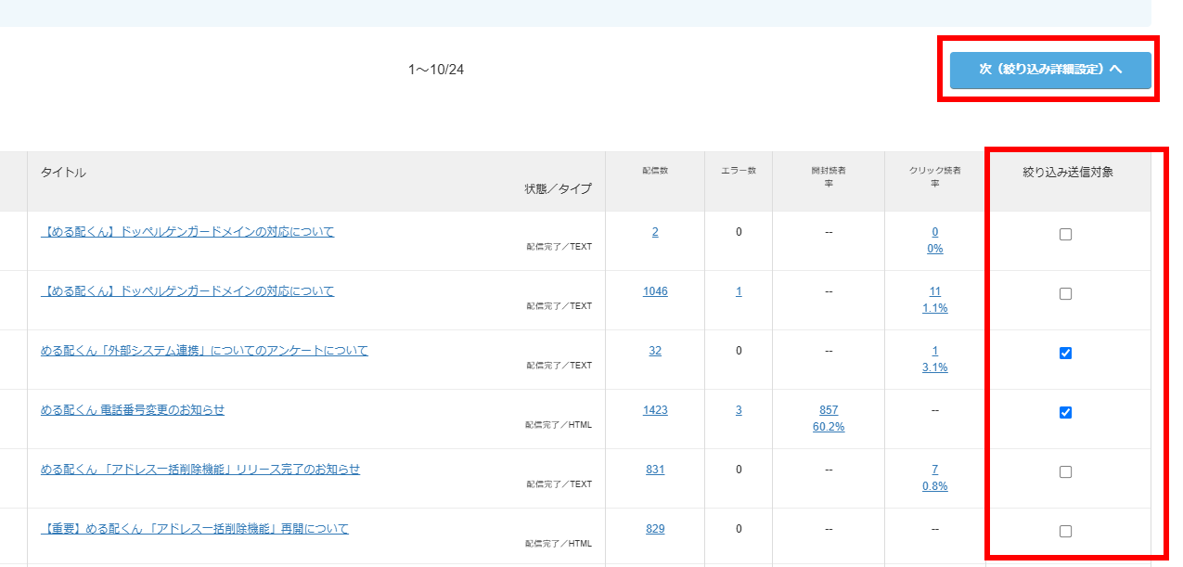Open 「外部システム連携」についてのアンケート title link
This screenshot has width=1183, height=567.
tap(204, 351)
